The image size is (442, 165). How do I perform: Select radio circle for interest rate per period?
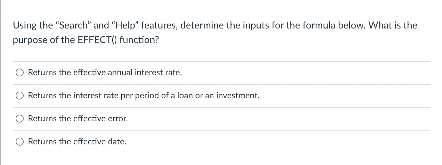click(20, 96)
